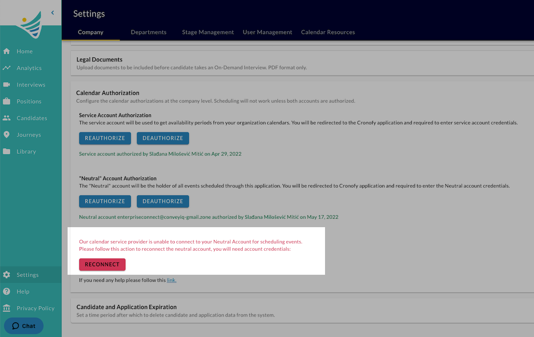Switch to the Departments tab
The height and width of the screenshot is (337, 534).
[149, 32]
